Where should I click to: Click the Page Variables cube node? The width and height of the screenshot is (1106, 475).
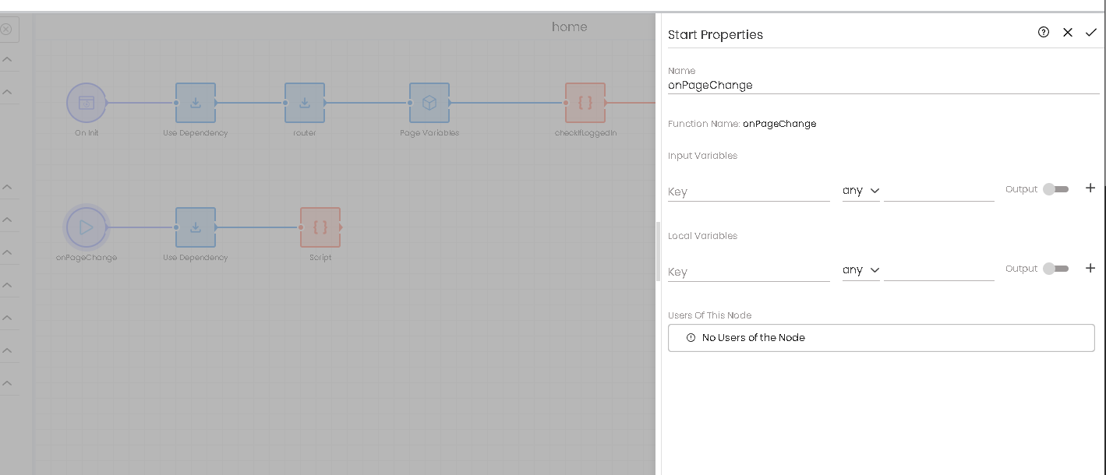pyautogui.click(x=429, y=103)
